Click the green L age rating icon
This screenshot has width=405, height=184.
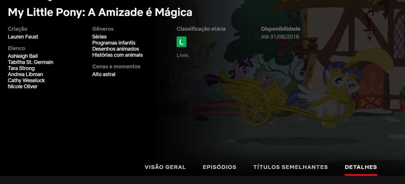point(182,42)
